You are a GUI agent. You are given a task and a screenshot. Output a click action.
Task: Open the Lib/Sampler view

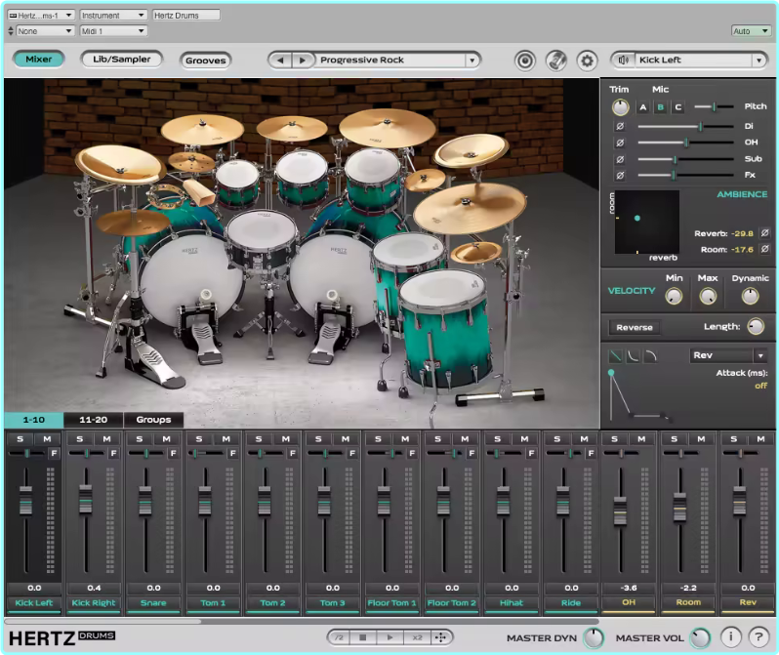point(122,60)
